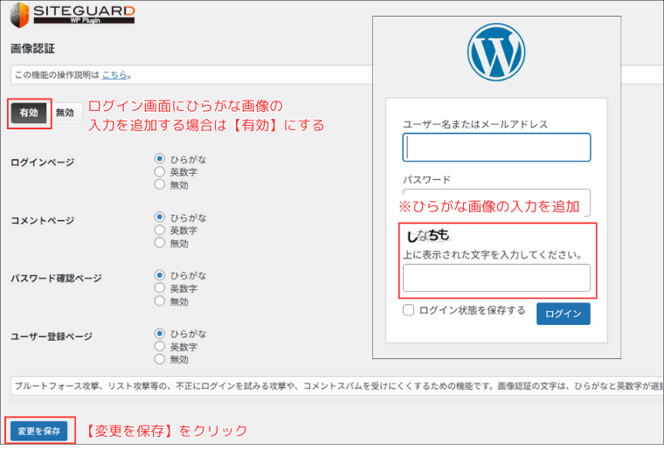Screen dimensions: 664x450
Task: Click the blue ログイン button
Action: pyautogui.click(x=564, y=314)
